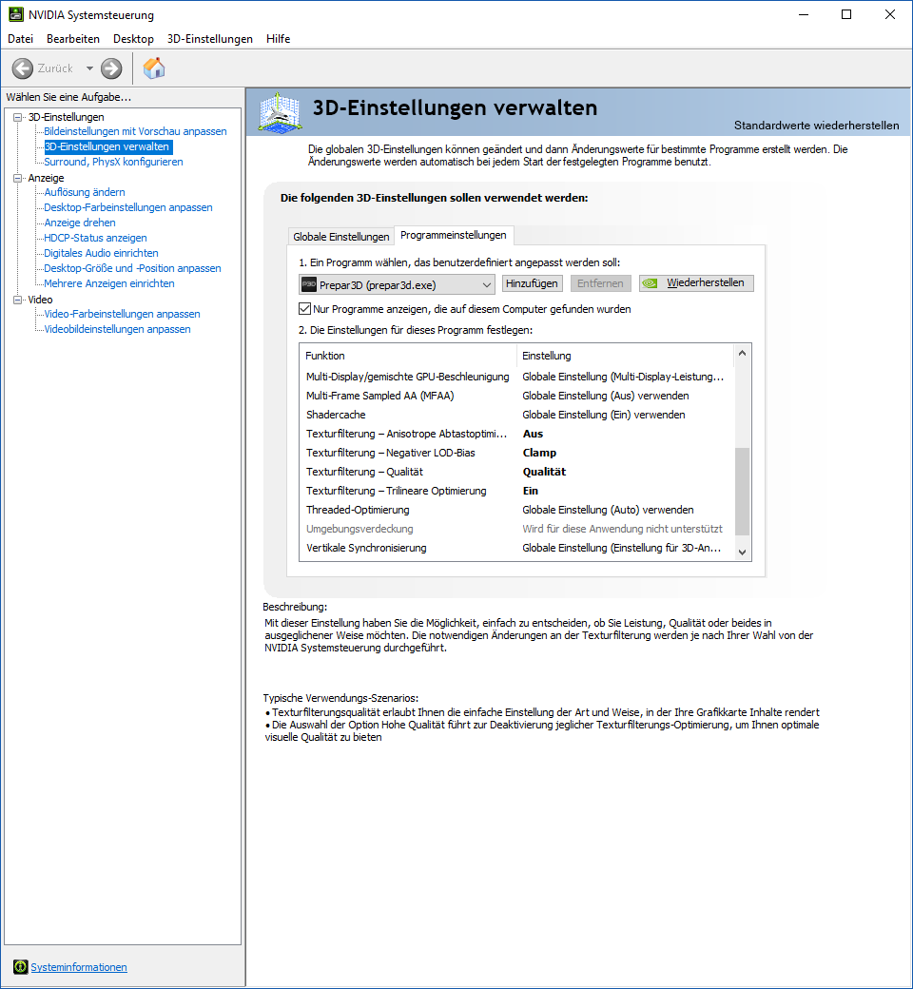Open Video-Farbeinstellungen anpassen
Screen dimensions: 913x989
(x=122, y=314)
